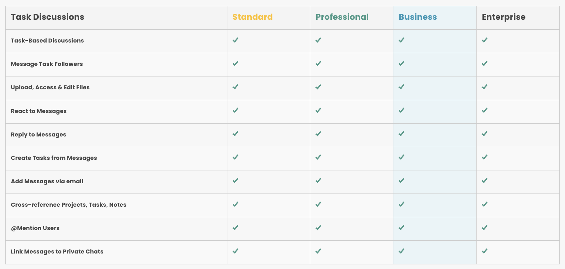565x269 pixels.
Task: Select the Professional plan column header
Action: pyautogui.click(x=342, y=17)
